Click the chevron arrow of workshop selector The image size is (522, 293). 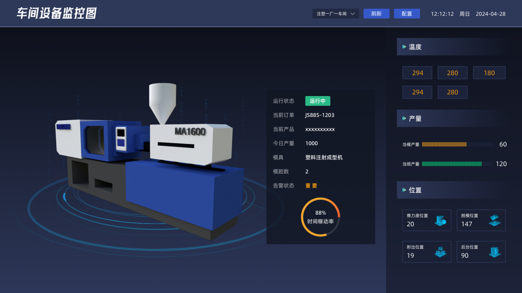click(353, 14)
